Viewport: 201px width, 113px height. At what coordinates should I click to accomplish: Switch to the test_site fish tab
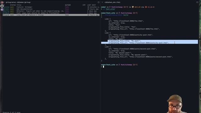pos(112,2)
